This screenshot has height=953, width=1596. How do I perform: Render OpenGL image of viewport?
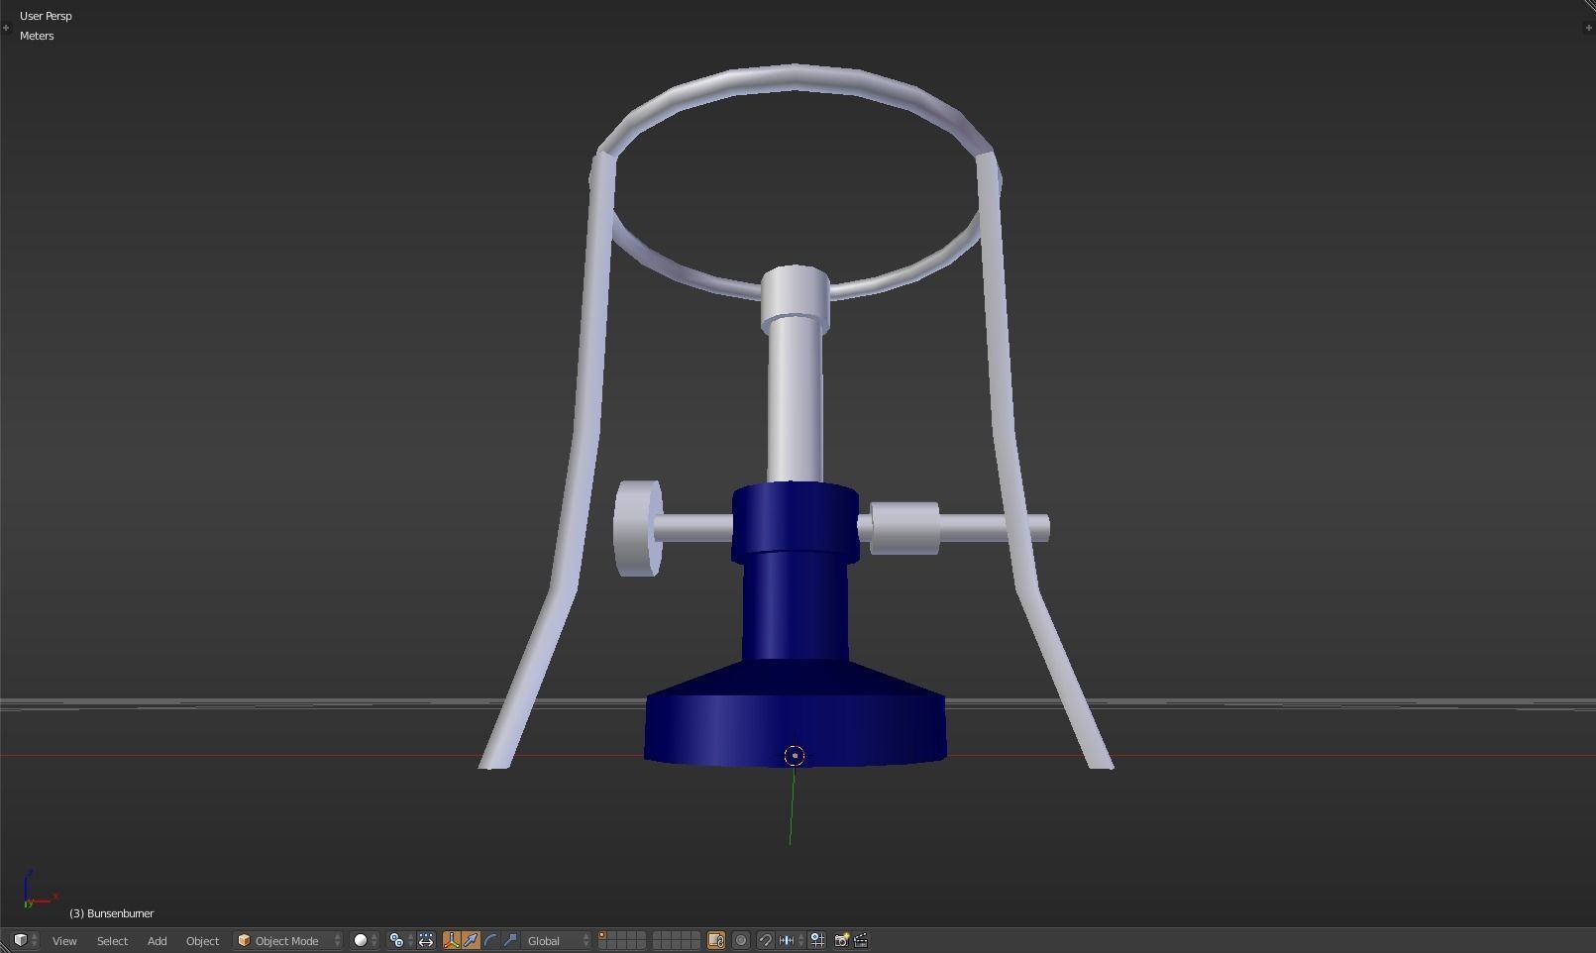click(x=841, y=940)
